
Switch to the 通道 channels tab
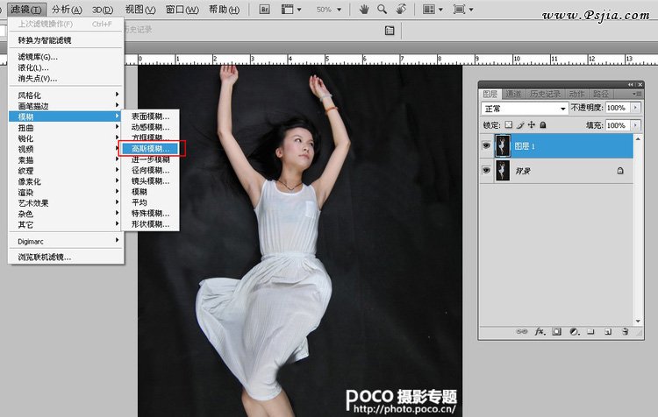pyautogui.click(x=514, y=93)
